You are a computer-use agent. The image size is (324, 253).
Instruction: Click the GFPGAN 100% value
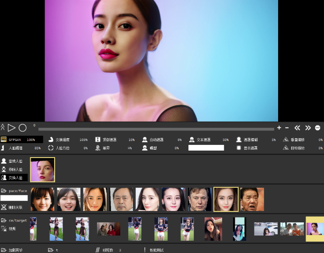click(x=31, y=140)
